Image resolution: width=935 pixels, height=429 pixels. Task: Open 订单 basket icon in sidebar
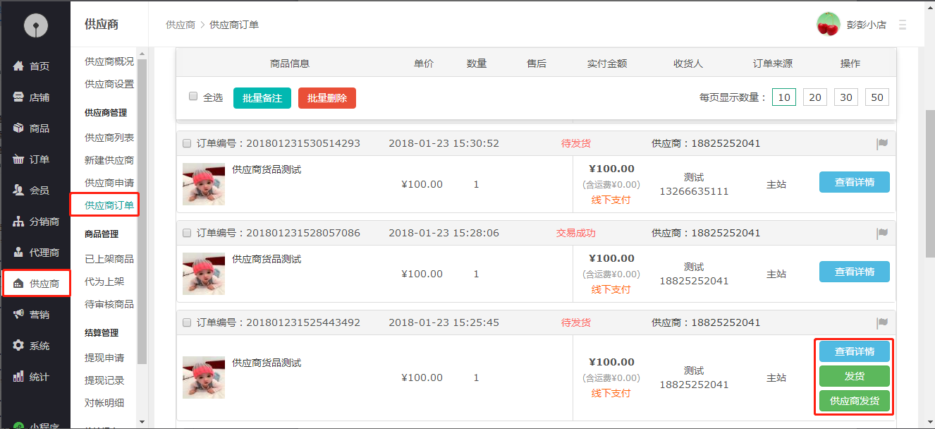(19, 159)
